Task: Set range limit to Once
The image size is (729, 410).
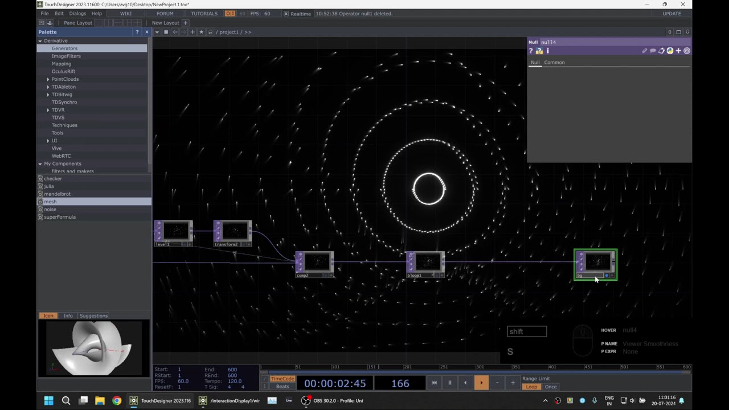Action: click(551, 387)
